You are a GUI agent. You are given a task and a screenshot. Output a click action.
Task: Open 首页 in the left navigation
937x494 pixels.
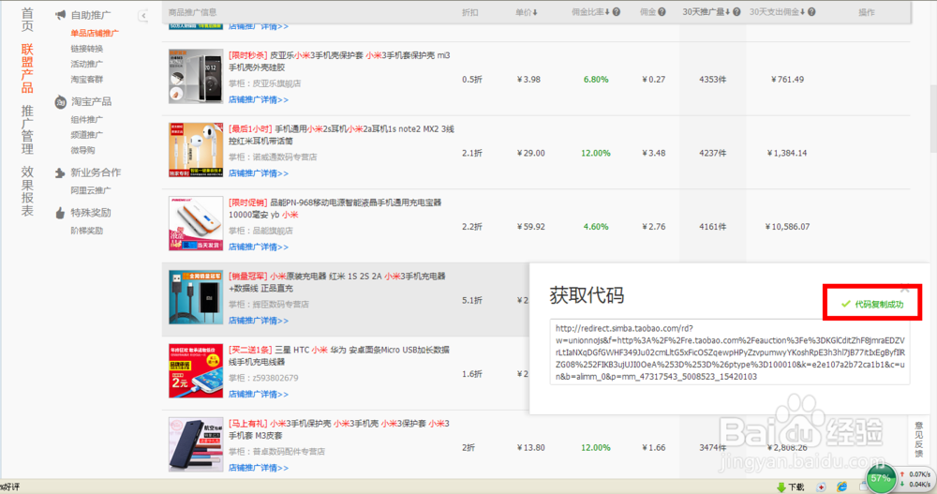27,20
